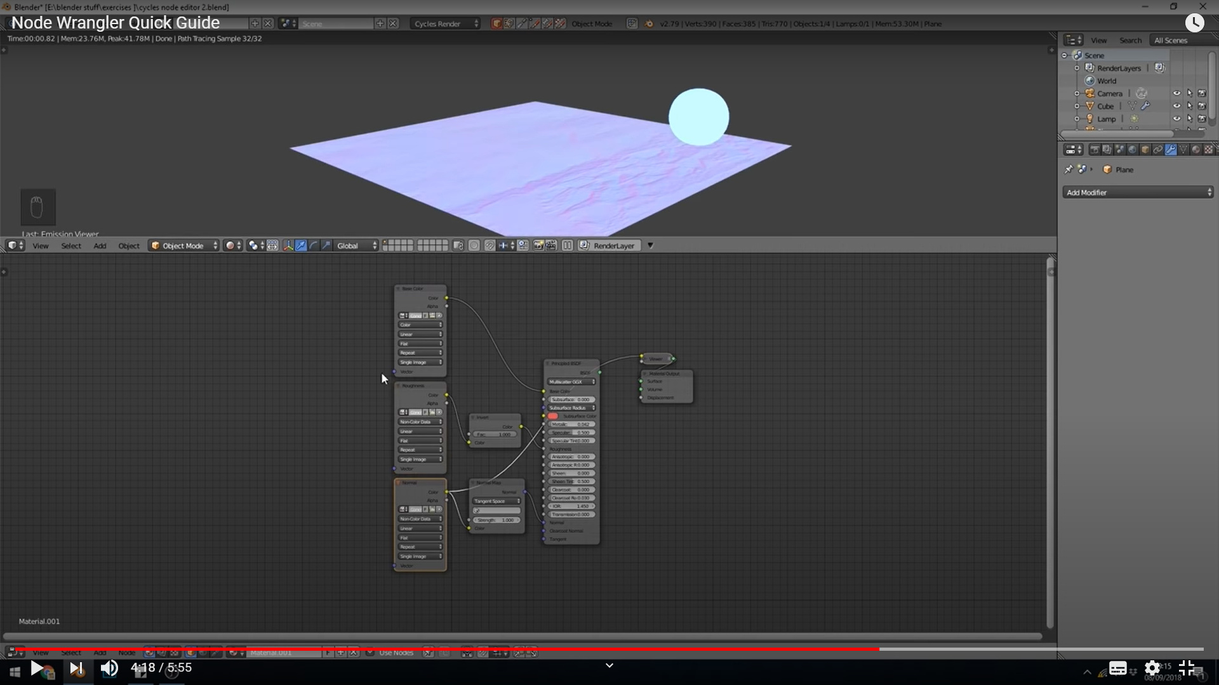Click the pin icon beside Plane
Image resolution: width=1219 pixels, height=685 pixels.
pos(1069,169)
